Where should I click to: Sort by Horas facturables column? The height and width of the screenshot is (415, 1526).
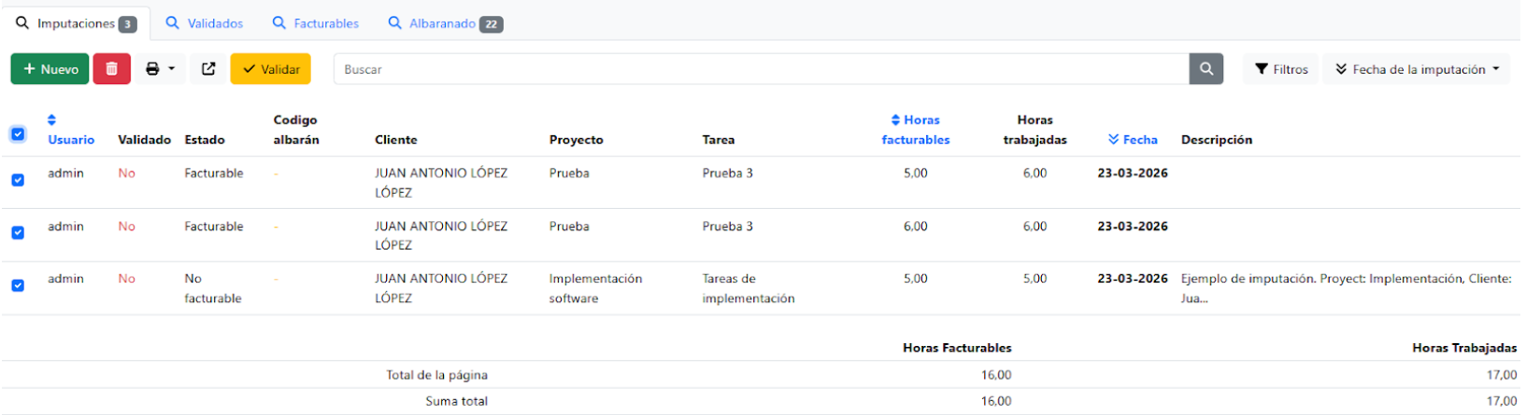pos(915,130)
